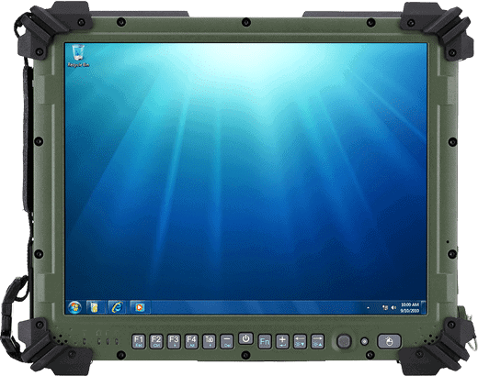Click the round pointing-stick button
The height and width of the screenshot is (376, 478).
click(344, 341)
